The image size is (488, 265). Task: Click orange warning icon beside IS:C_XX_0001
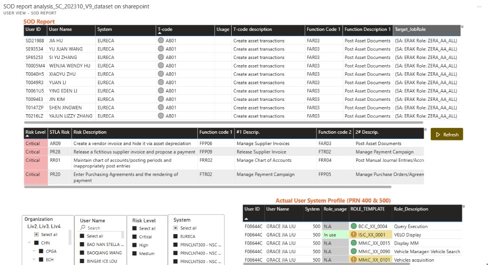(x=354, y=234)
